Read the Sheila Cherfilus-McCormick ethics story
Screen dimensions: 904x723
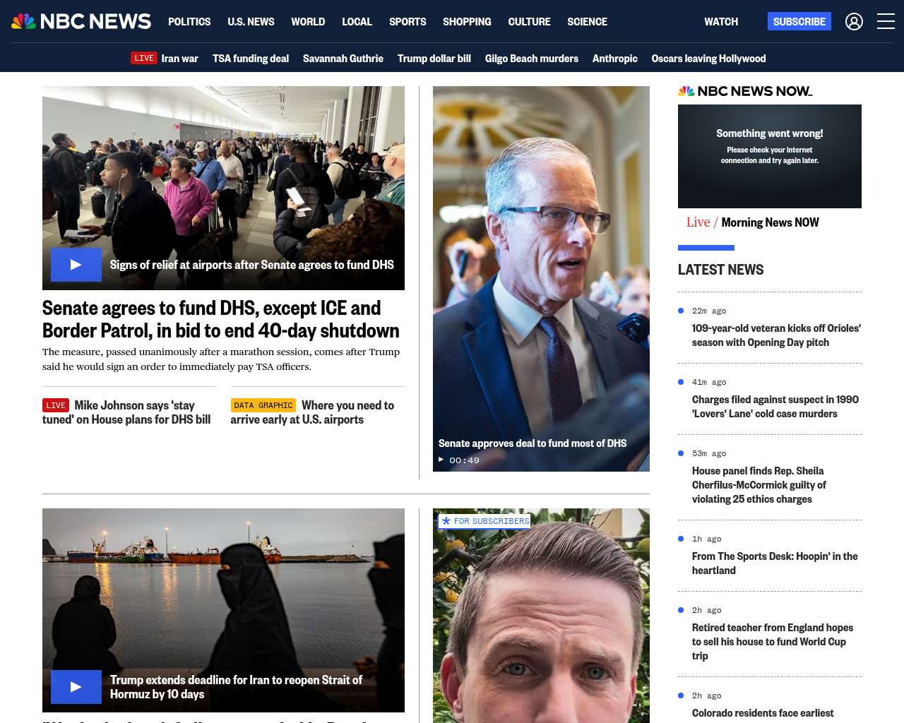[x=759, y=485]
